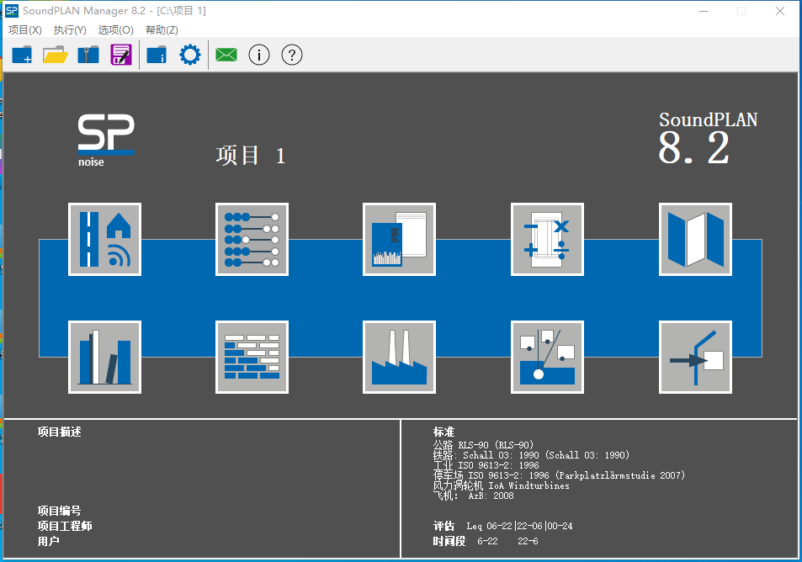Pack the project using the zipper icon
The image size is (802, 562).
pos(88,54)
